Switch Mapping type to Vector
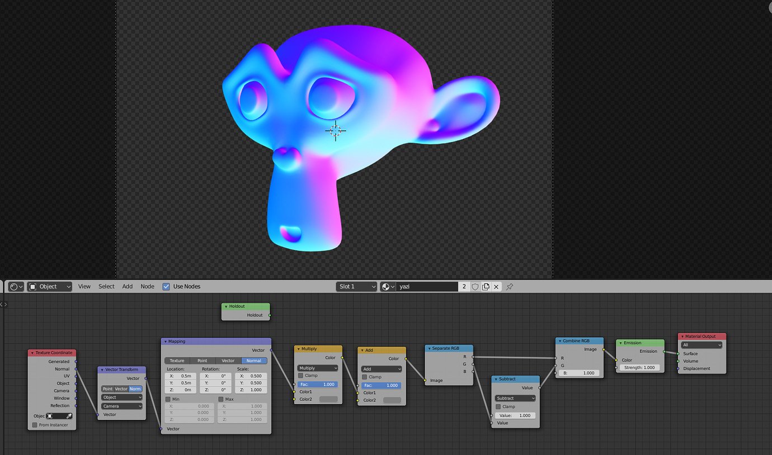 click(228, 361)
